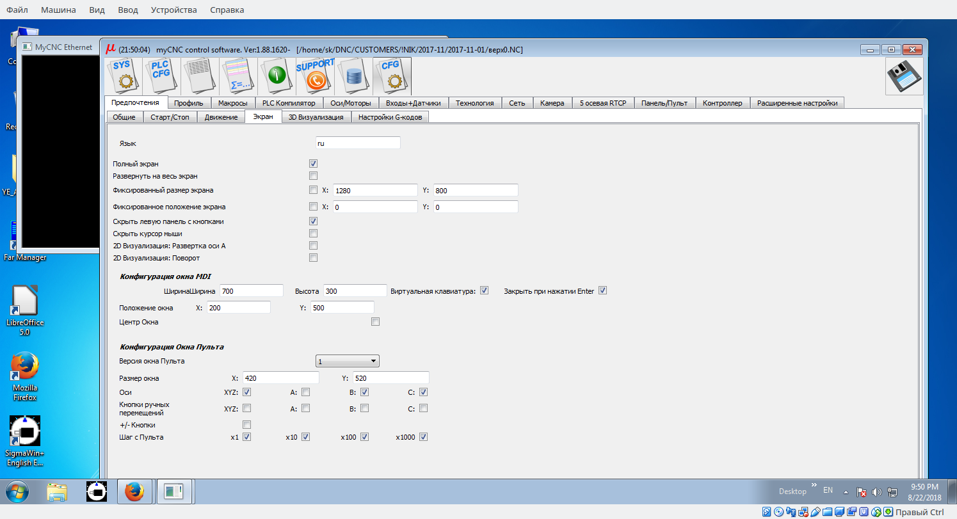The height and width of the screenshot is (519, 957).
Task: Open the Устройства menu
Action: click(173, 10)
